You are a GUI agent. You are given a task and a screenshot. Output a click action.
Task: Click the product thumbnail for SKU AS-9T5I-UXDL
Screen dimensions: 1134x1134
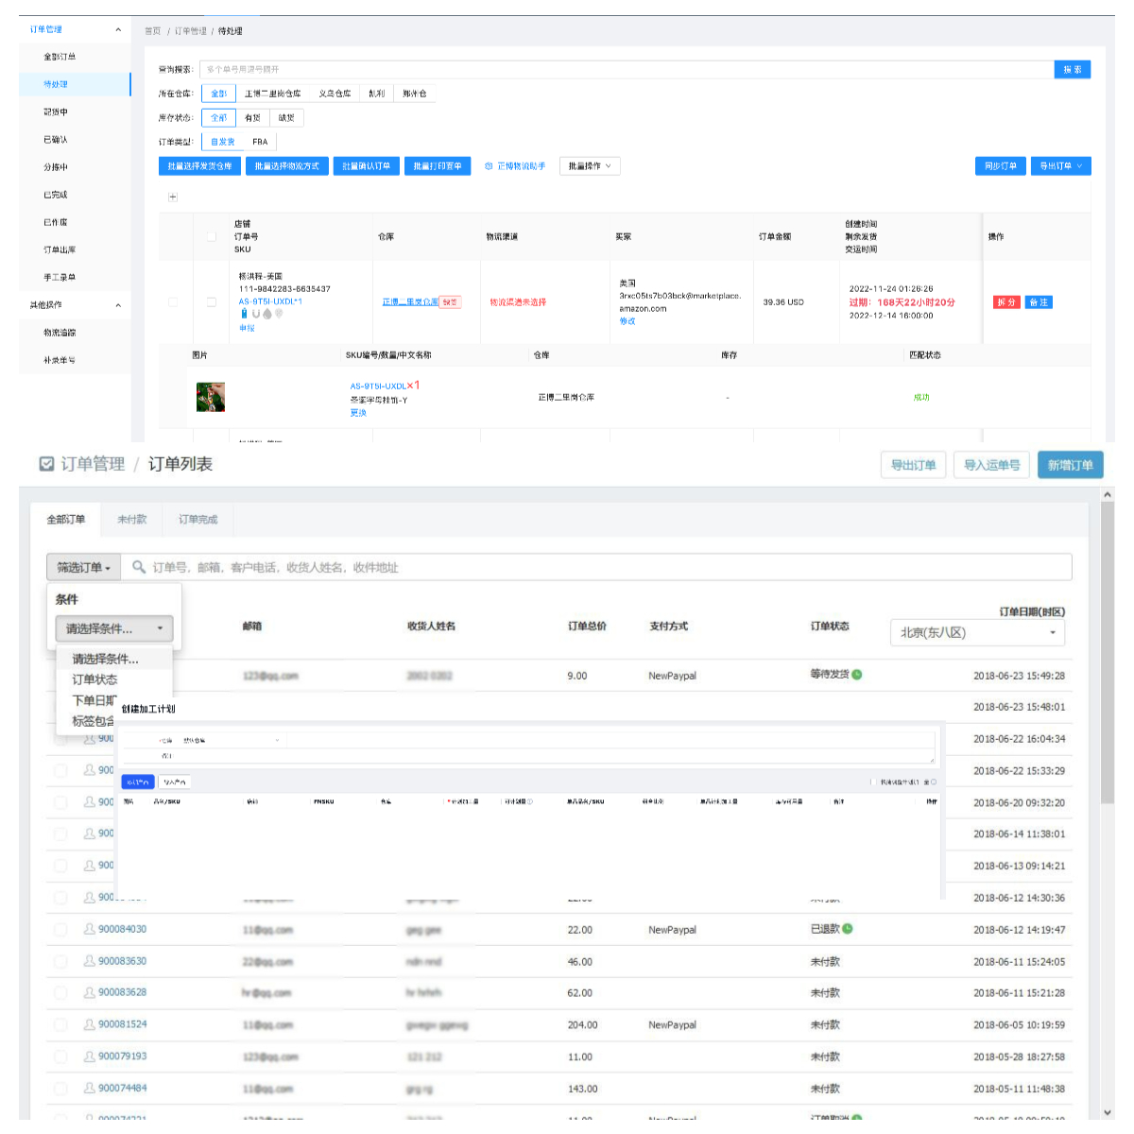point(210,397)
